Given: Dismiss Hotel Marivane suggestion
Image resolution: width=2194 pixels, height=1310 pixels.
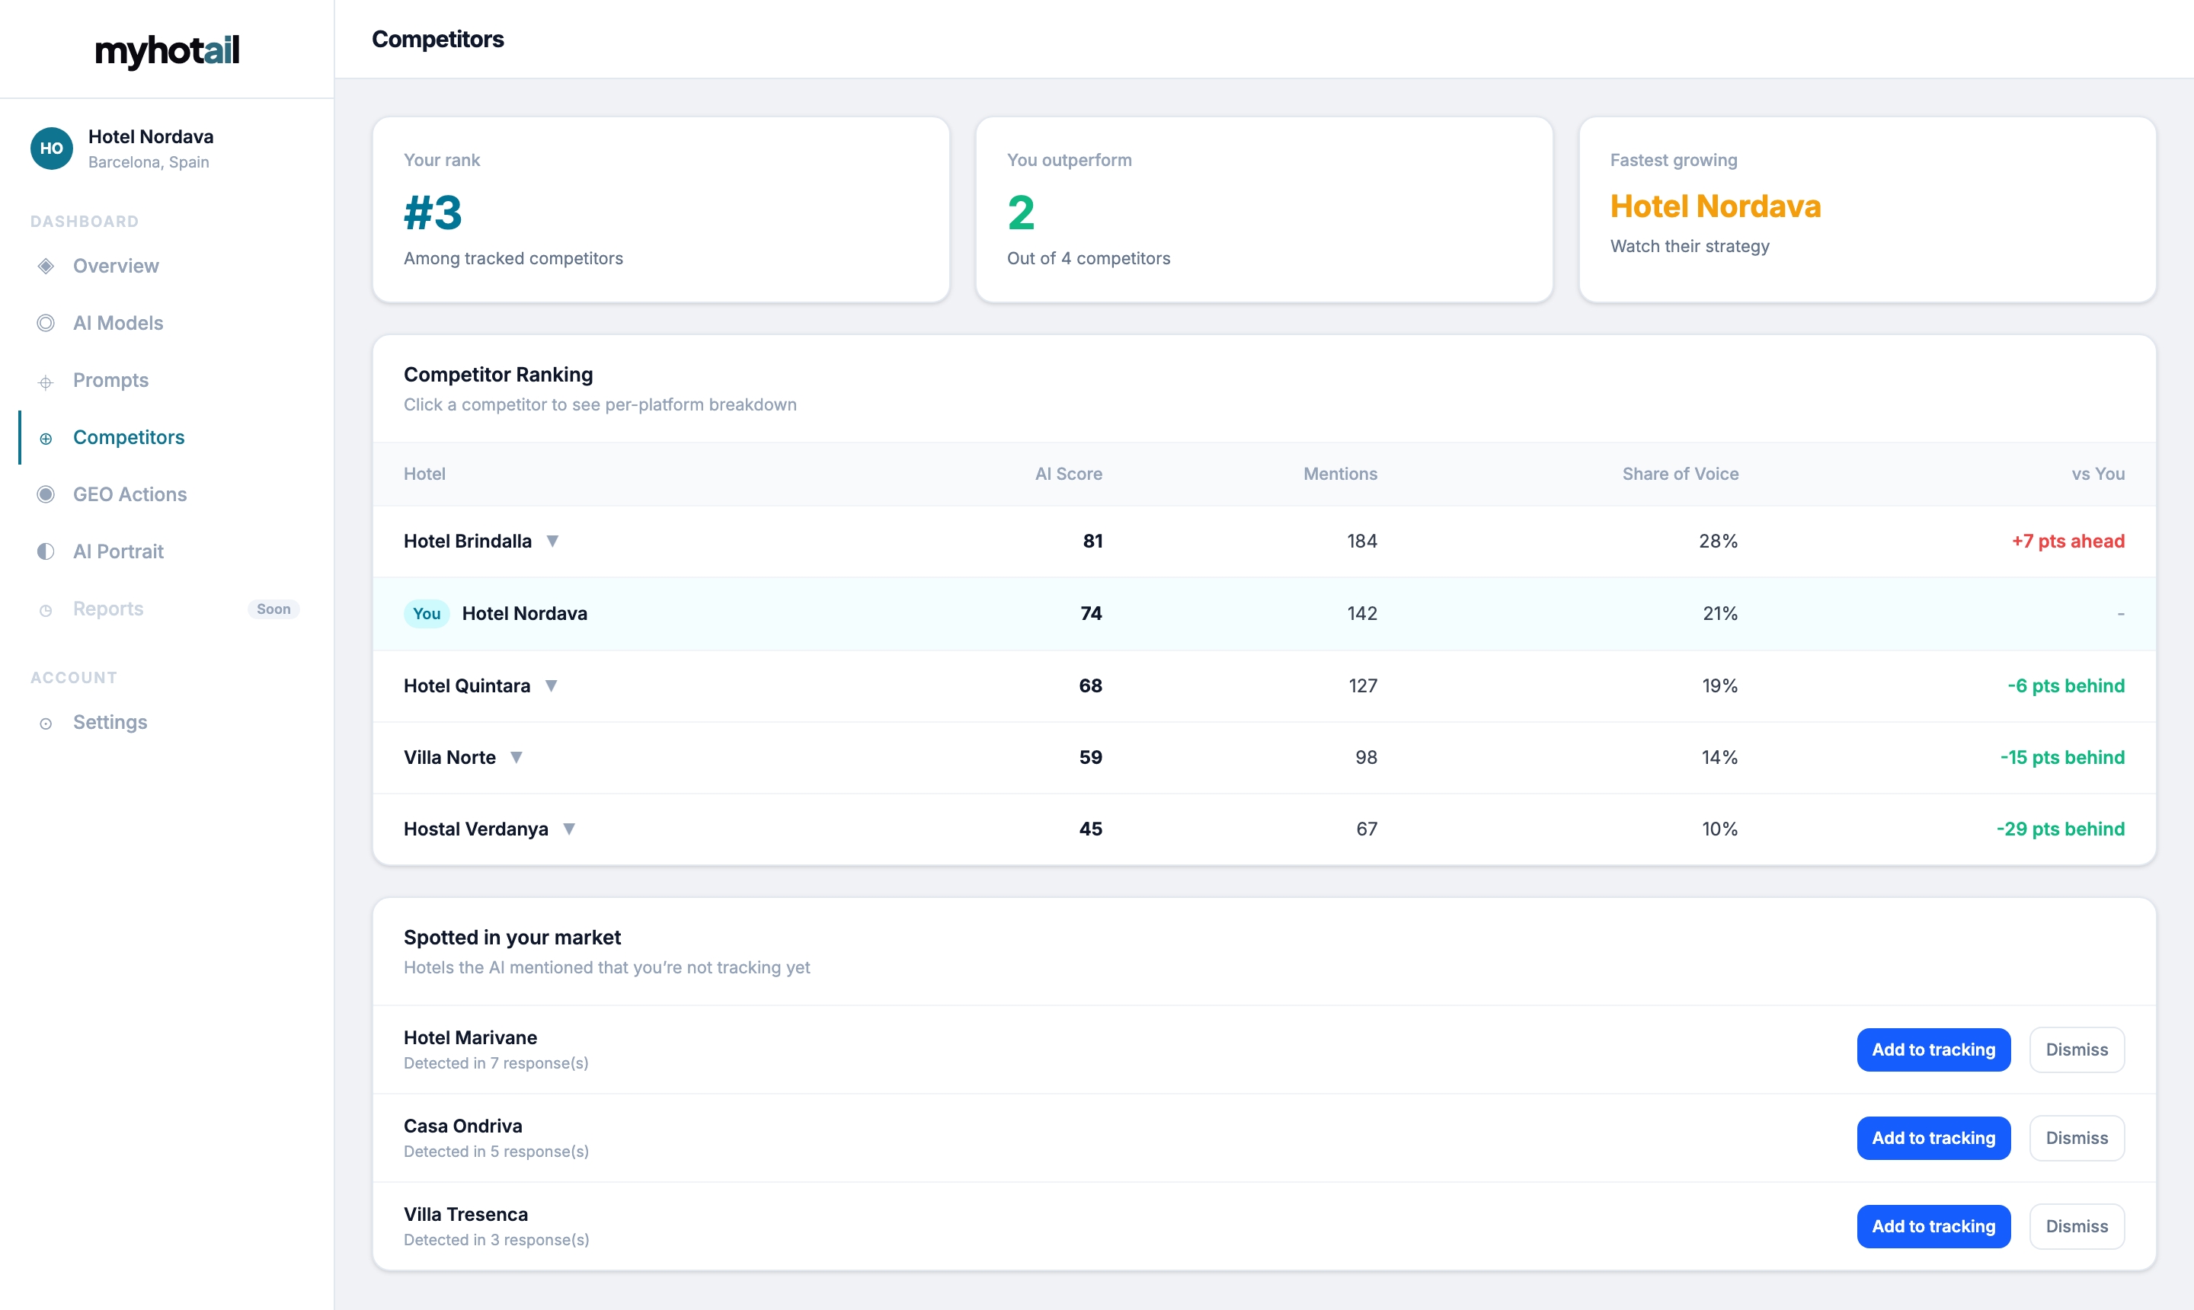Looking at the screenshot, I should click(x=2077, y=1050).
